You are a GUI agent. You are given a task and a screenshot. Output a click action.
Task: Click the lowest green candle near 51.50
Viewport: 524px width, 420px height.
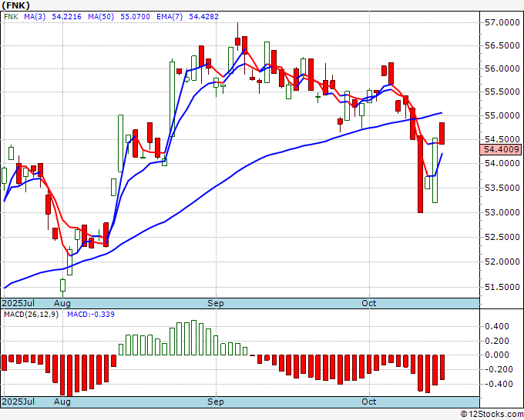(62, 287)
